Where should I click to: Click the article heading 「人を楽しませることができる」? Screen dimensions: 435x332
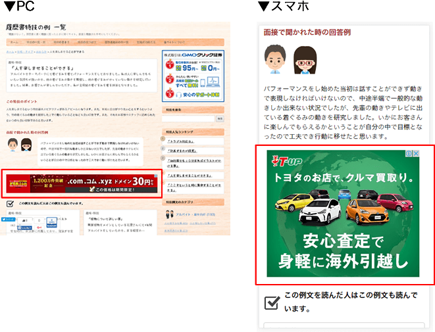click(43, 68)
